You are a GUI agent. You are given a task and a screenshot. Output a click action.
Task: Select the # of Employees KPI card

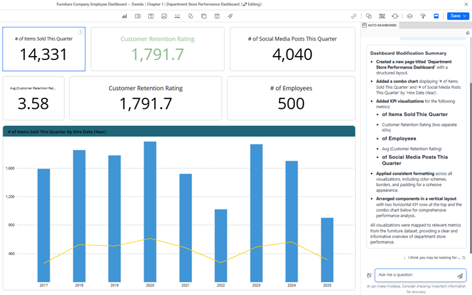coord(291,98)
